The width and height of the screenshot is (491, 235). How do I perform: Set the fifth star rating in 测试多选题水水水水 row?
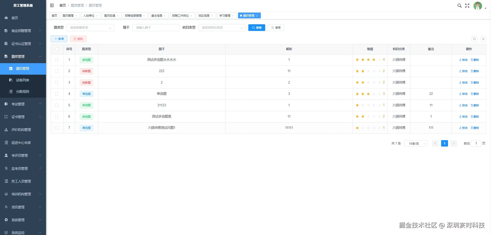[x=380, y=60]
